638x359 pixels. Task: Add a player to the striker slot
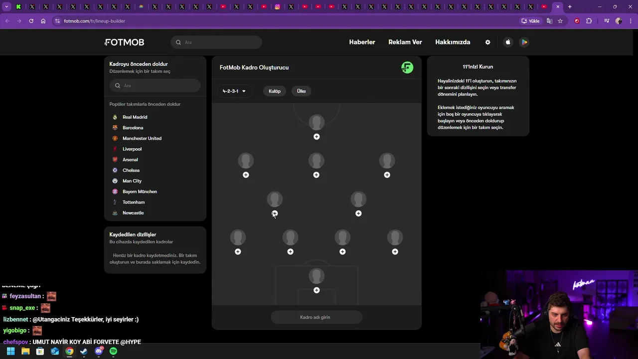click(x=317, y=137)
